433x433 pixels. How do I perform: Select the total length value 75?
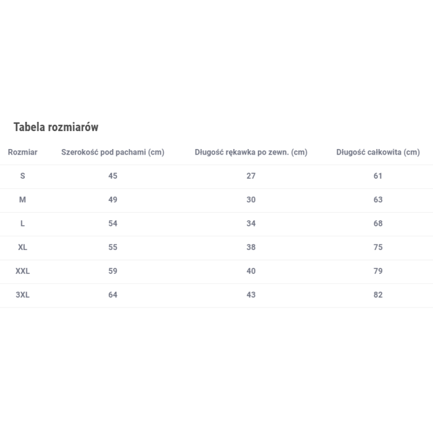(x=378, y=247)
